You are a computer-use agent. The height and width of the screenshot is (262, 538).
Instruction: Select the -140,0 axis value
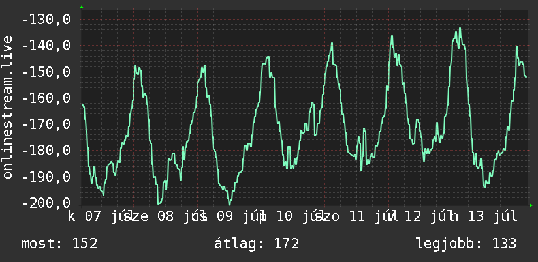click(x=46, y=45)
